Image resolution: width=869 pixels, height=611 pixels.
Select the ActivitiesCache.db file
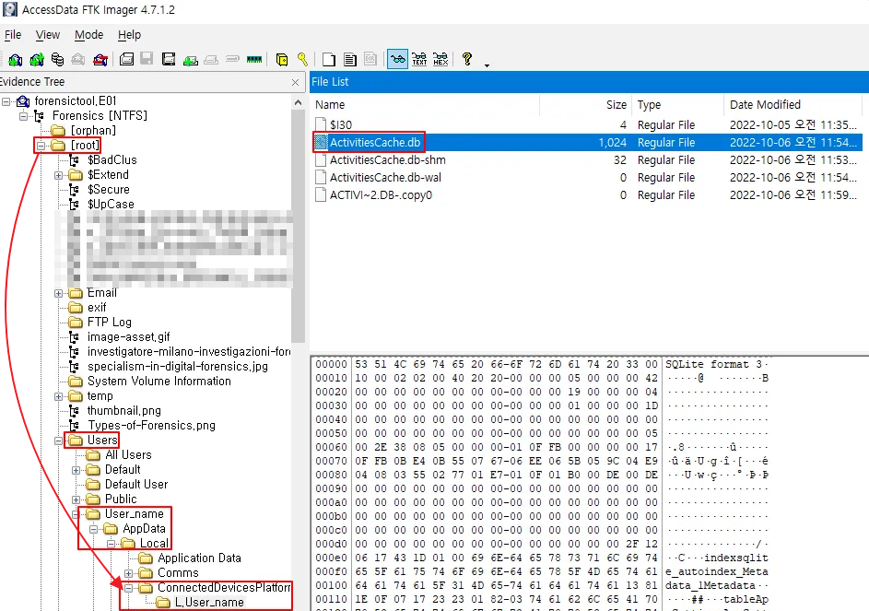586,143
